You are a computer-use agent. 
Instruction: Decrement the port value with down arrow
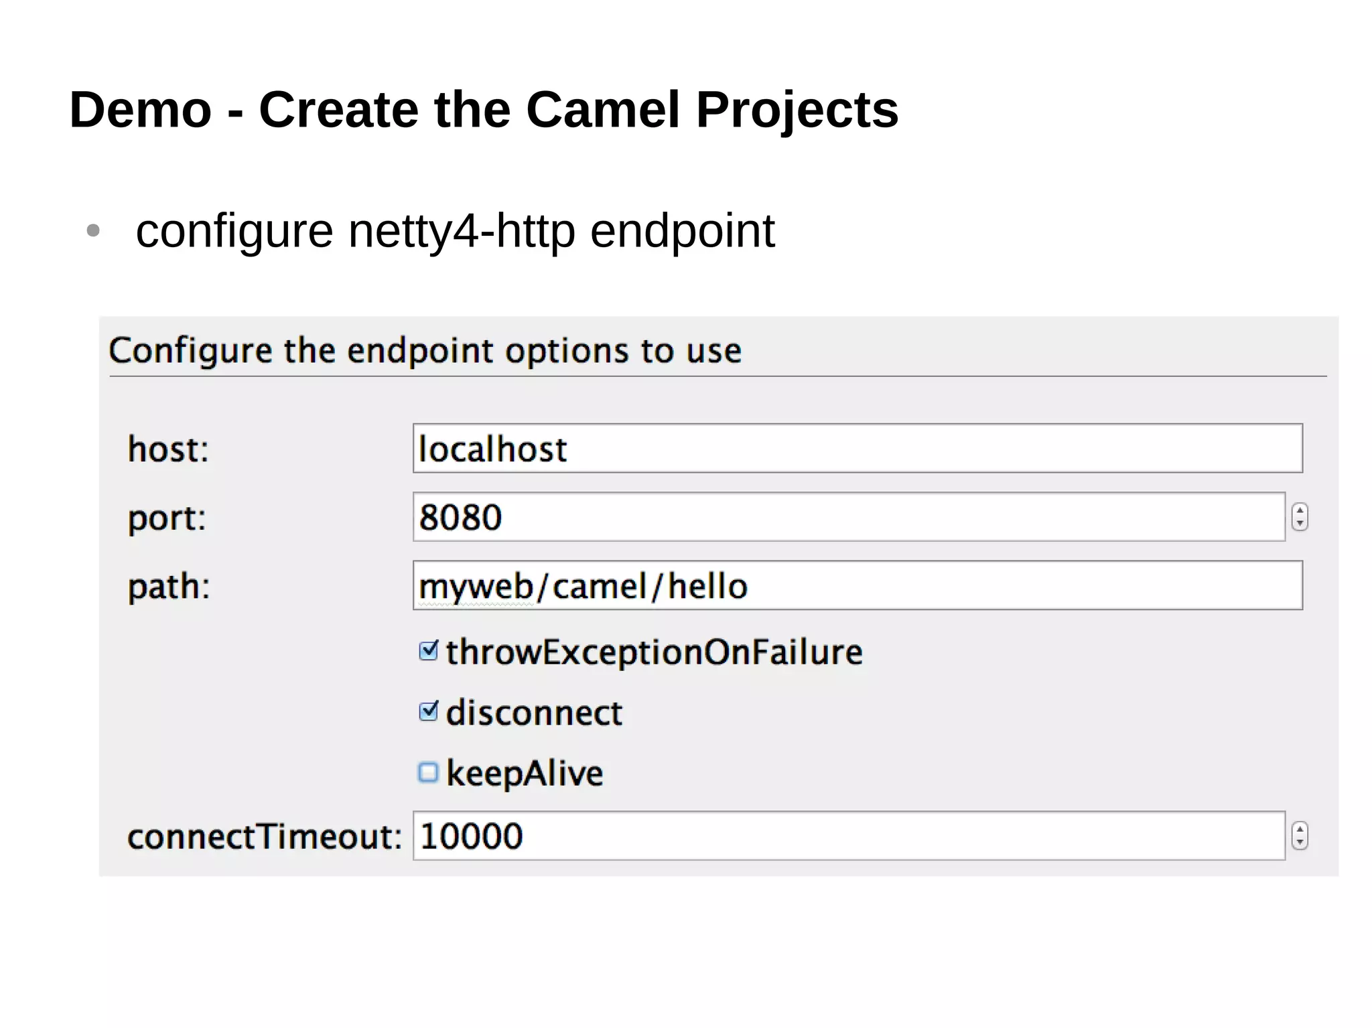(x=1300, y=524)
